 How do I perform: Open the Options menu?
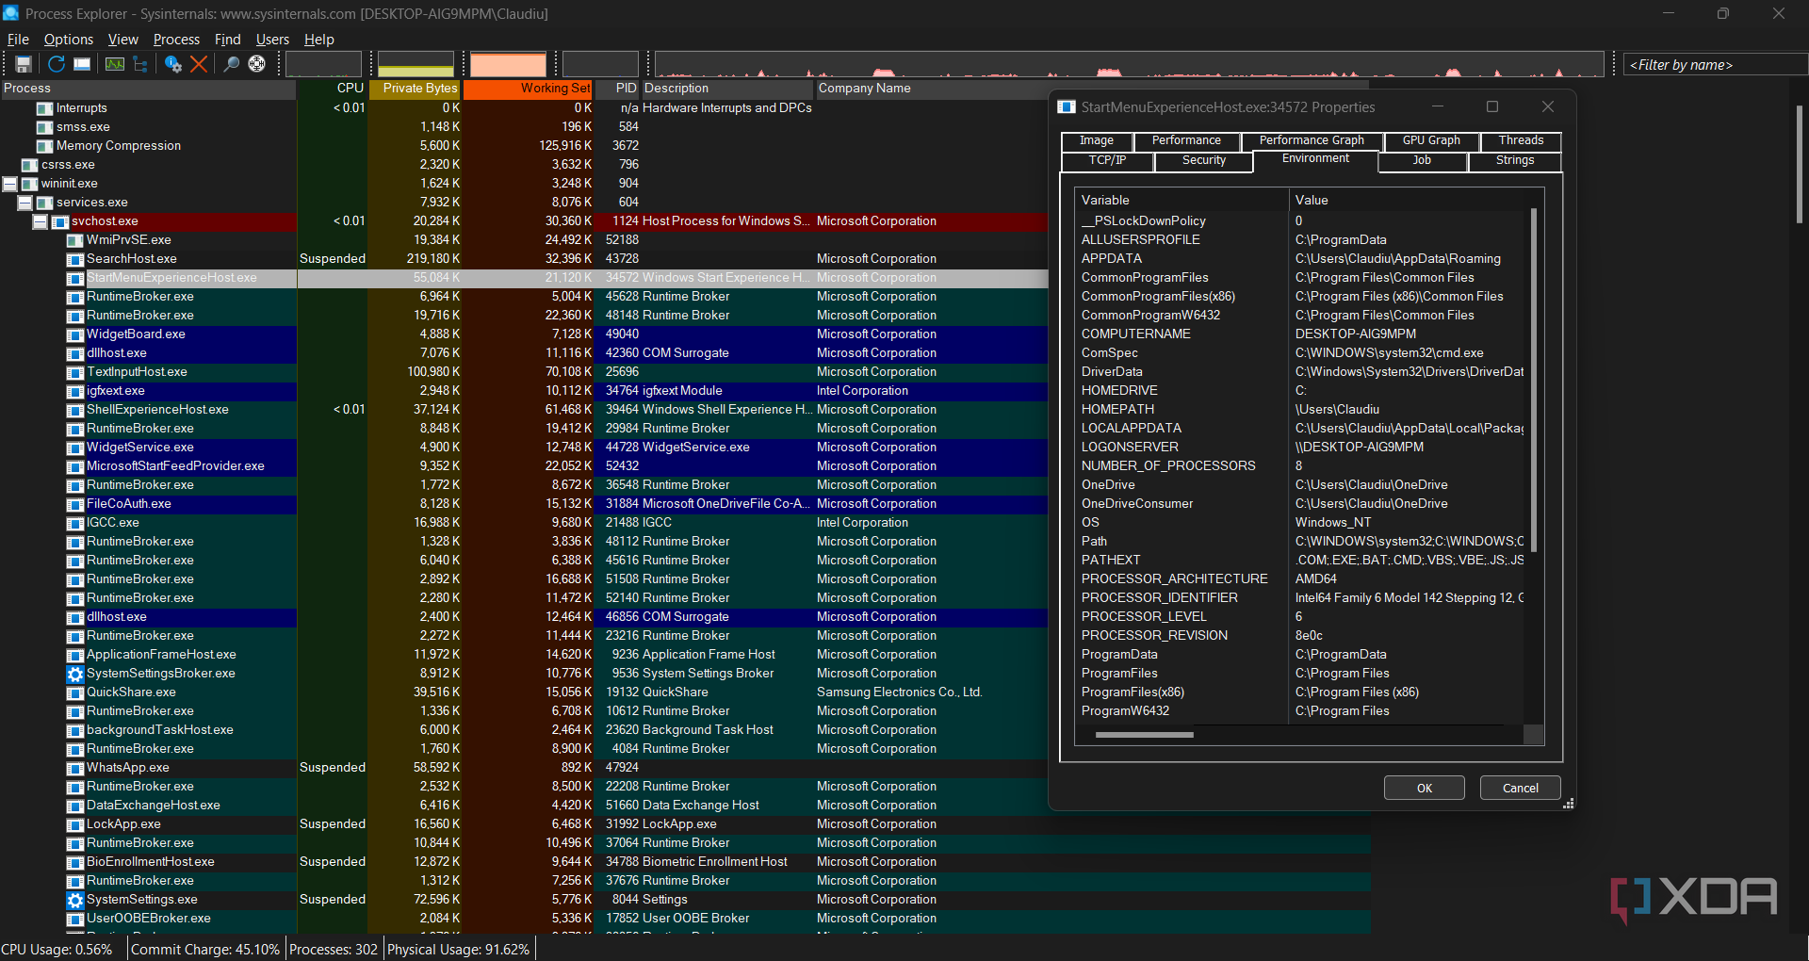69,40
